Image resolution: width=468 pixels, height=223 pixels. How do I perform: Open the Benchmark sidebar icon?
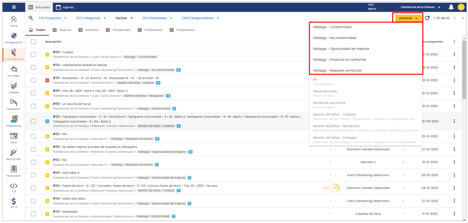tap(14, 155)
